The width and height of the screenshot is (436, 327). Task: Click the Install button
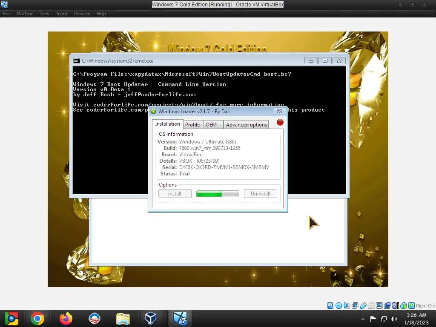(x=175, y=194)
